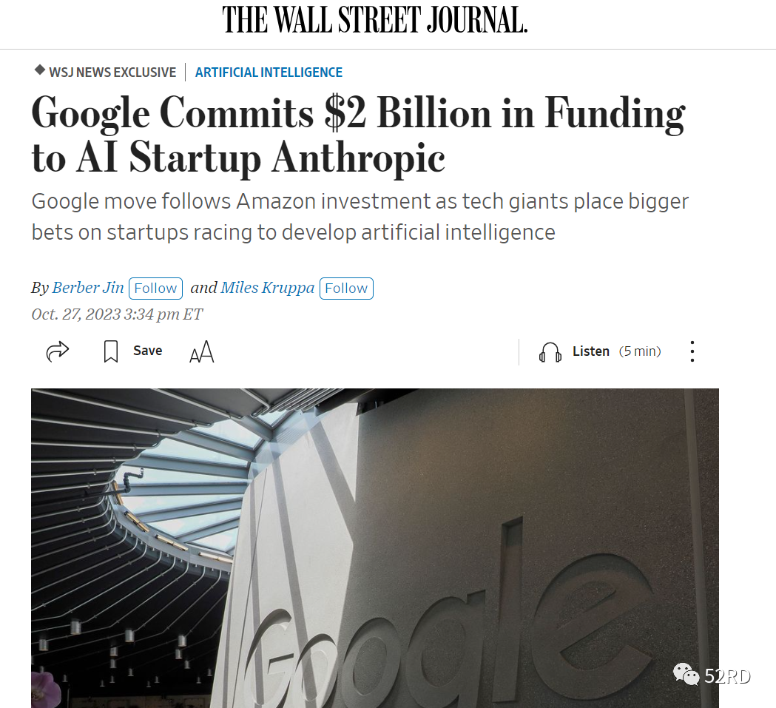The height and width of the screenshot is (708, 776).
Task: Toggle Follow for Berber Jin
Action: point(155,289)
